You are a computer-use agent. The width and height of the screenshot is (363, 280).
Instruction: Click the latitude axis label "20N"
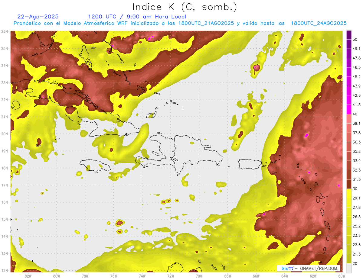[x=5, y=134]
